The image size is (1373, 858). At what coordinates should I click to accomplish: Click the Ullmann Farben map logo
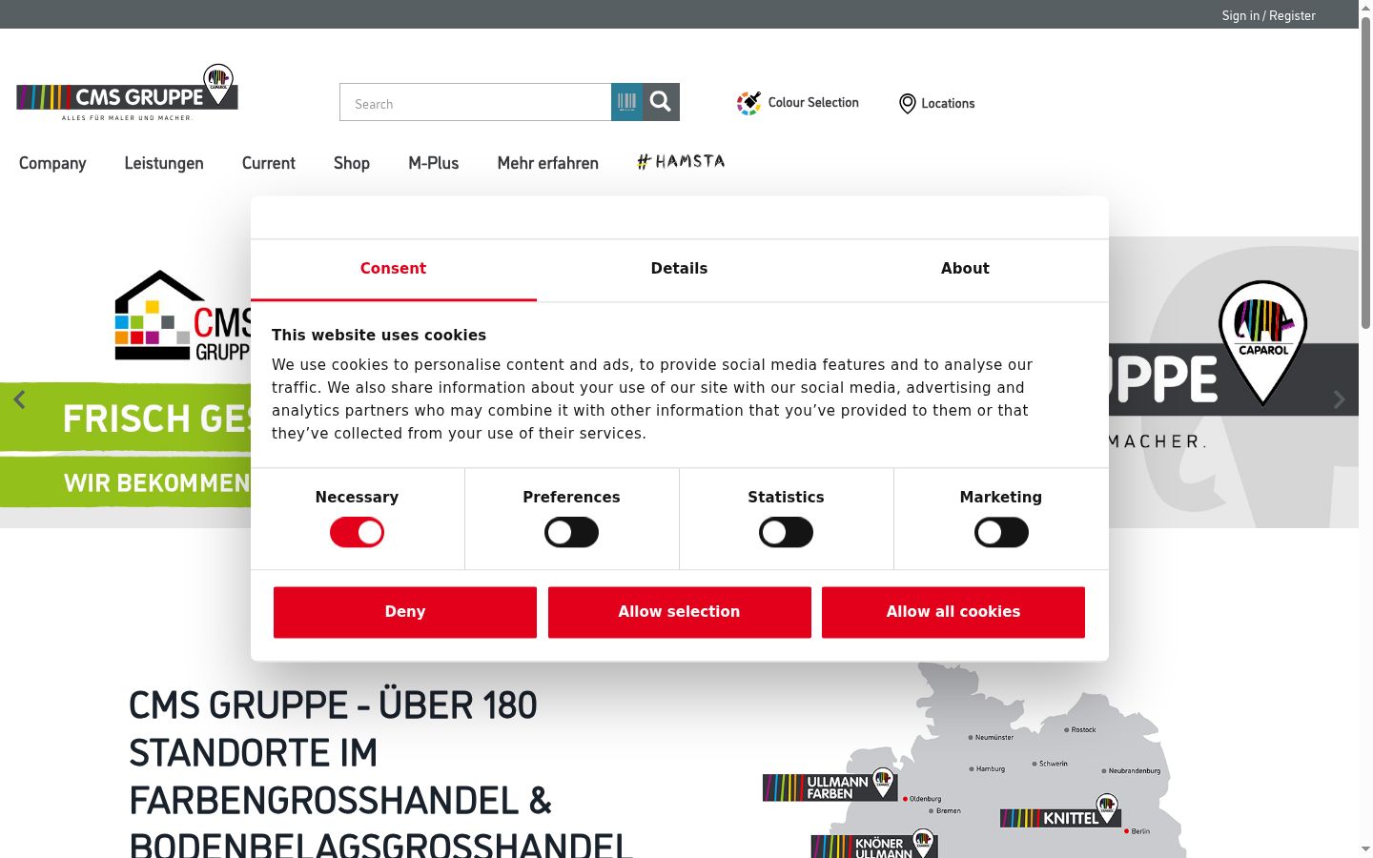[x=830, y=786]
